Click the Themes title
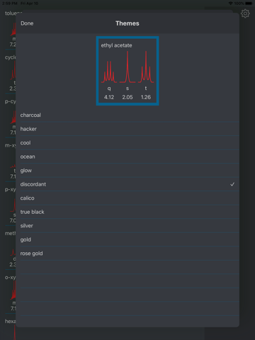Screen dimensions: 255x340 click(x=127, y=23)
